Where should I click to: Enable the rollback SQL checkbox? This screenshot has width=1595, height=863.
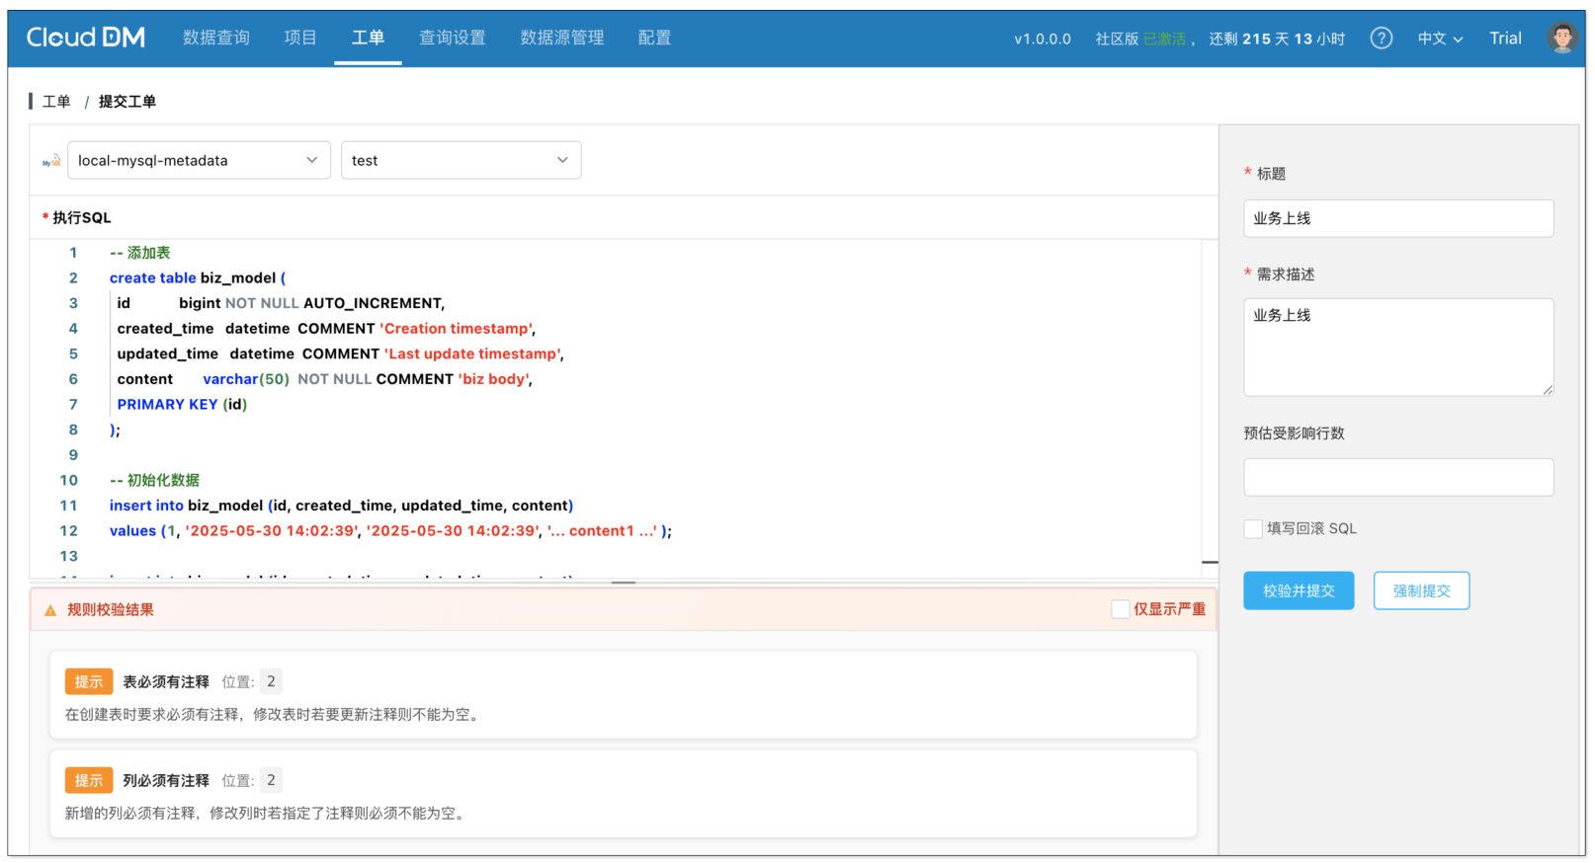(x=1253, y=529)
